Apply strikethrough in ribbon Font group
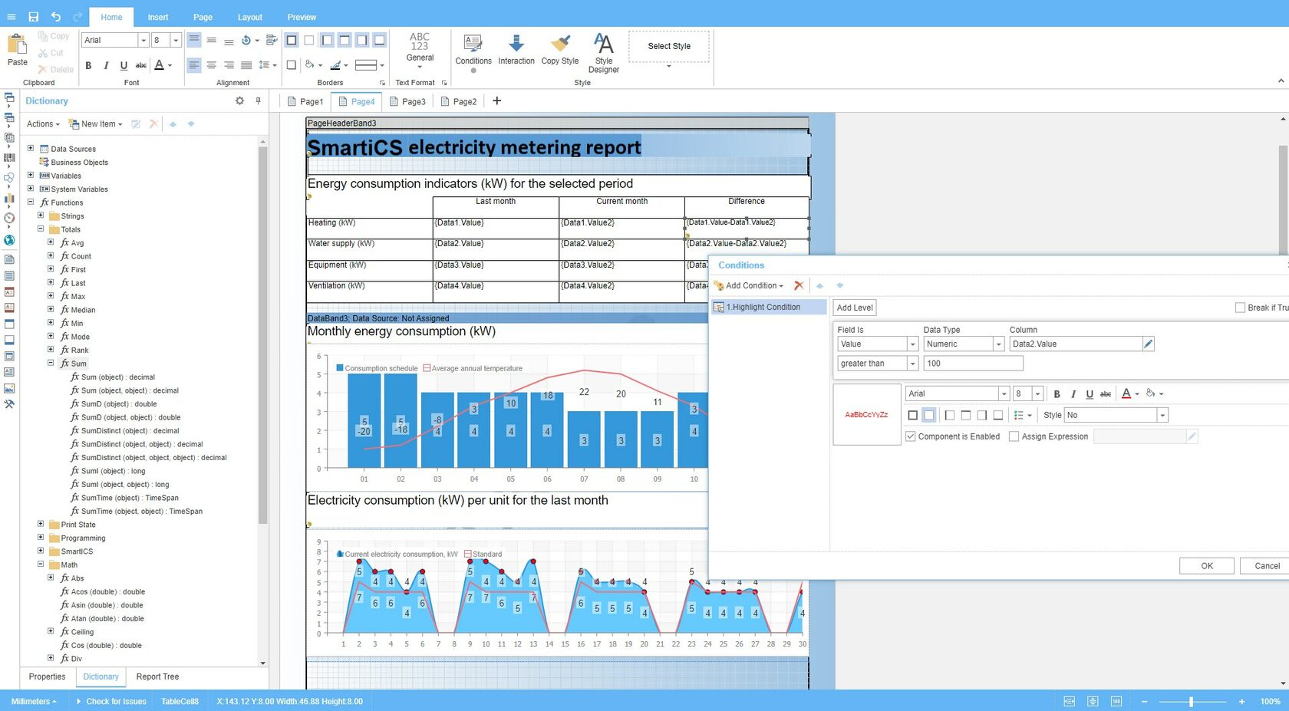The image size is (1289, 711). click(x=141, y=65)
